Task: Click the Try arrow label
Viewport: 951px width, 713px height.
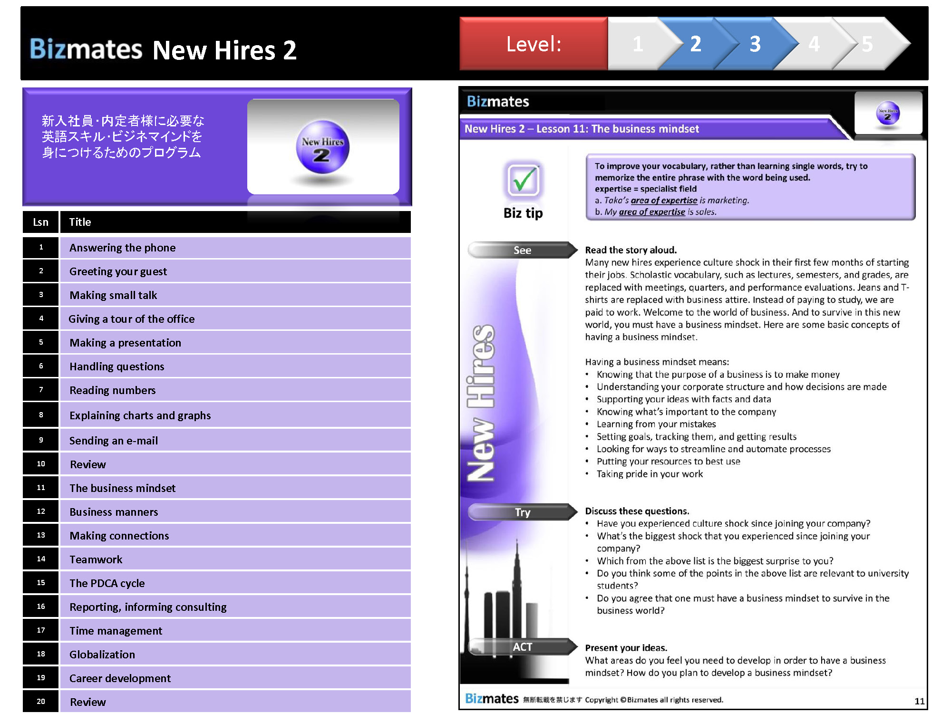Action: coord(522,512)
